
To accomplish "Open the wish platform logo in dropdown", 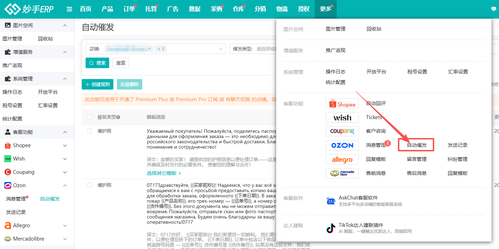I will click(x=342, y=117).
